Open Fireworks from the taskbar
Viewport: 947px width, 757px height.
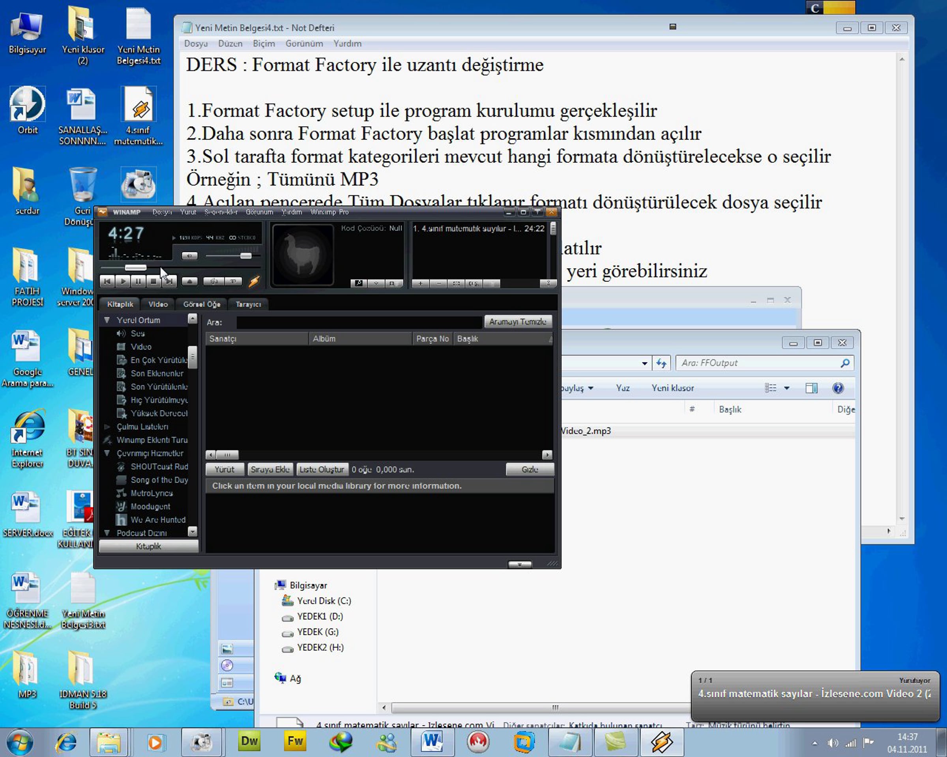(x=295, y=742)
